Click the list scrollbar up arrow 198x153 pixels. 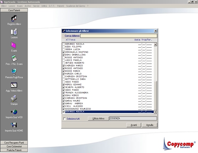pyautogui.click(x=155, y=45)
